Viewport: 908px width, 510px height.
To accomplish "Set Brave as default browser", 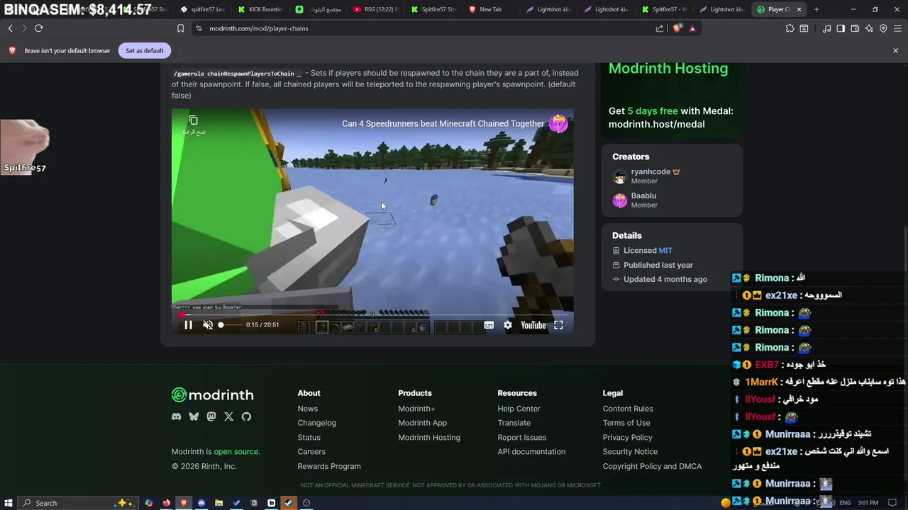I will click(x=145, y=50).
